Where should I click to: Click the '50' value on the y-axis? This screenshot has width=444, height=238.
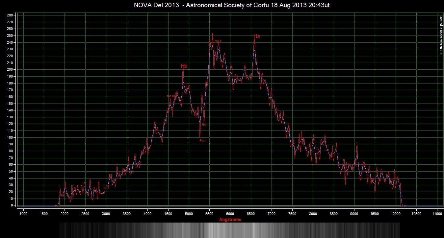(x=11, y=171)
